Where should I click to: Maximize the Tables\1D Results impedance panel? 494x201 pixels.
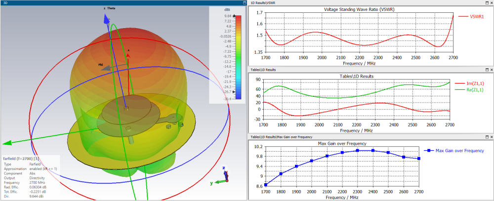pyautogui.click(x=487, y=70)
